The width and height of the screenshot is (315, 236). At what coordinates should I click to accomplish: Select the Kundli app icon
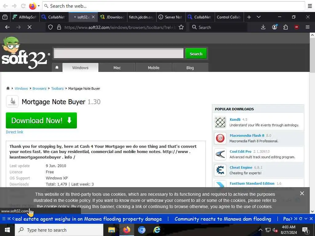point(220,122)
